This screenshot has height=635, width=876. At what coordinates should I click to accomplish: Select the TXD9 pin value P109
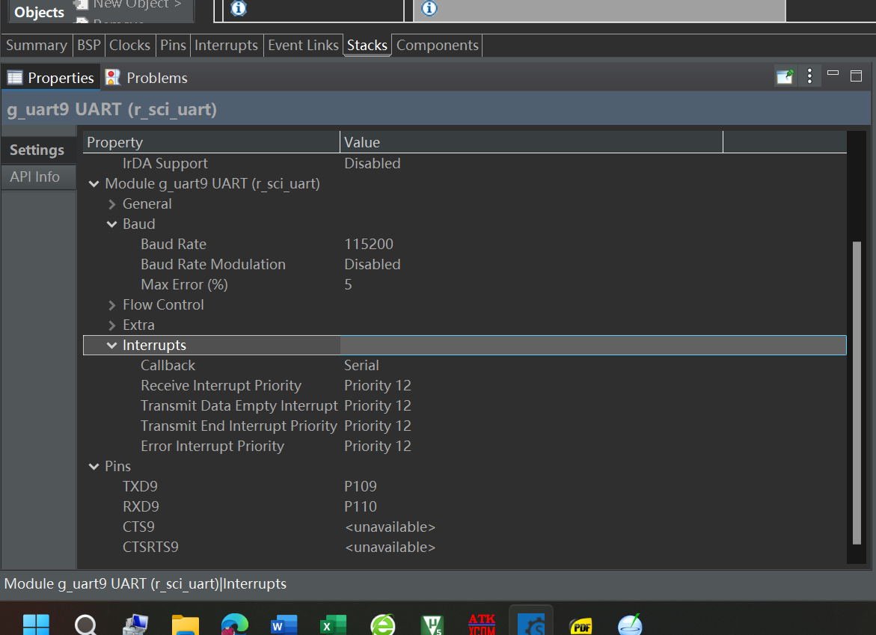pyautogui.click(x=361, y=486)
